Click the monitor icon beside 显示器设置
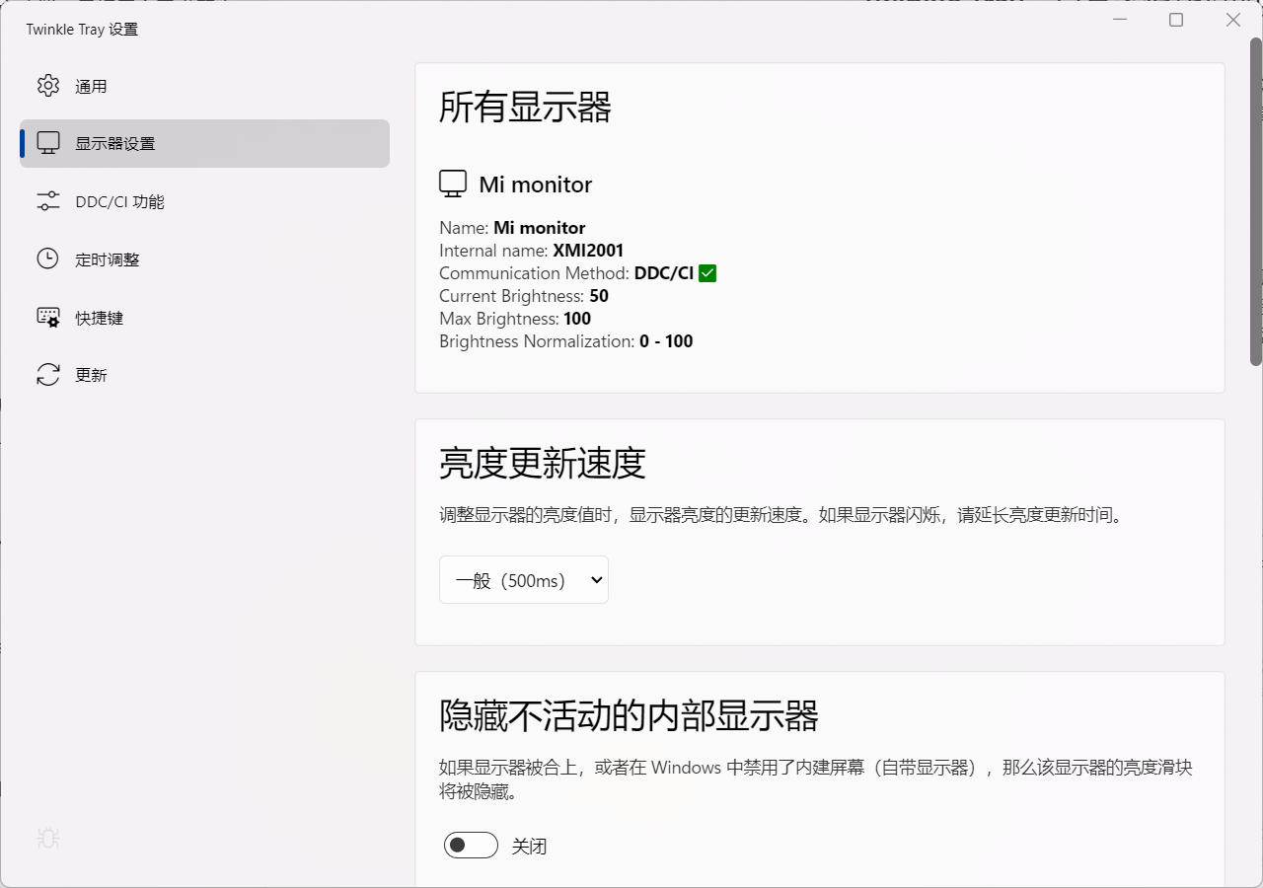The image size is (1263, 888). tap(47, 143)
